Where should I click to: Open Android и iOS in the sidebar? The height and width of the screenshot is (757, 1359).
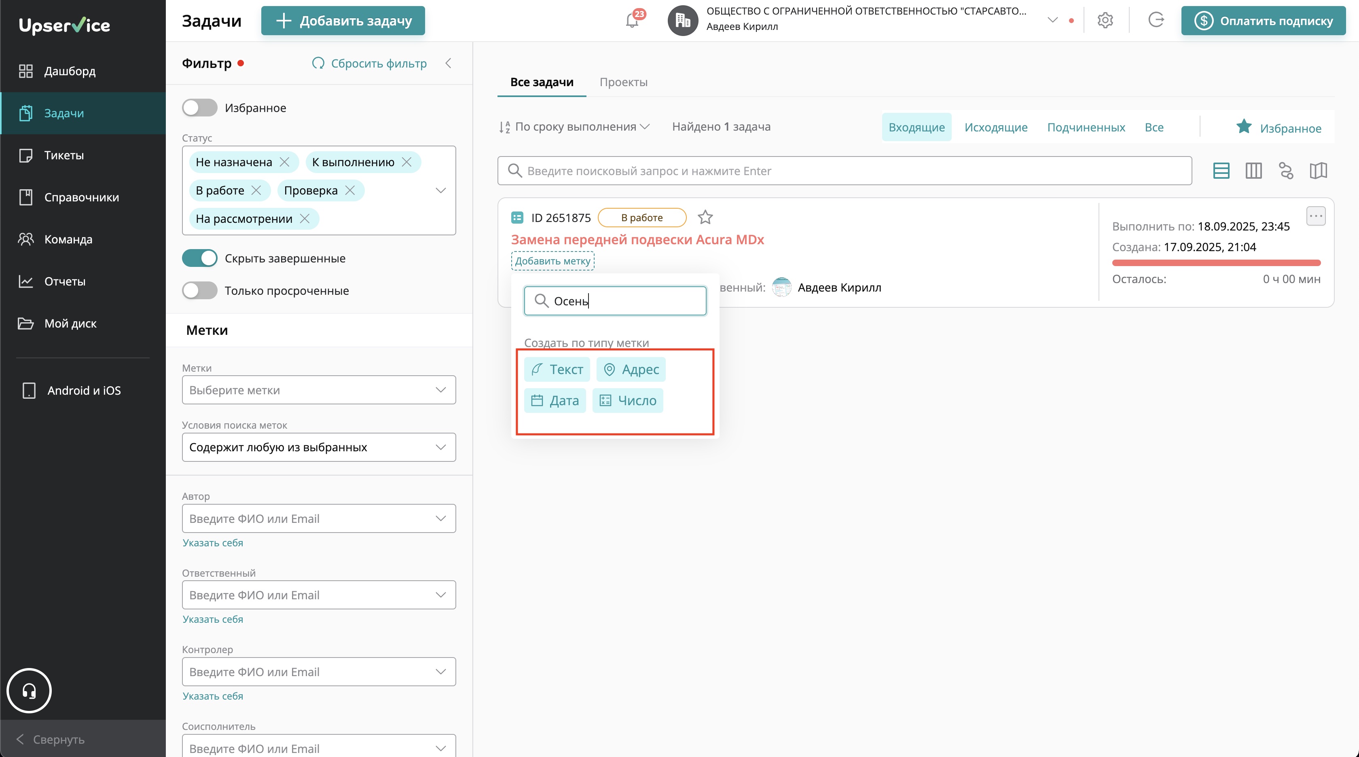[x=83, y=390]
